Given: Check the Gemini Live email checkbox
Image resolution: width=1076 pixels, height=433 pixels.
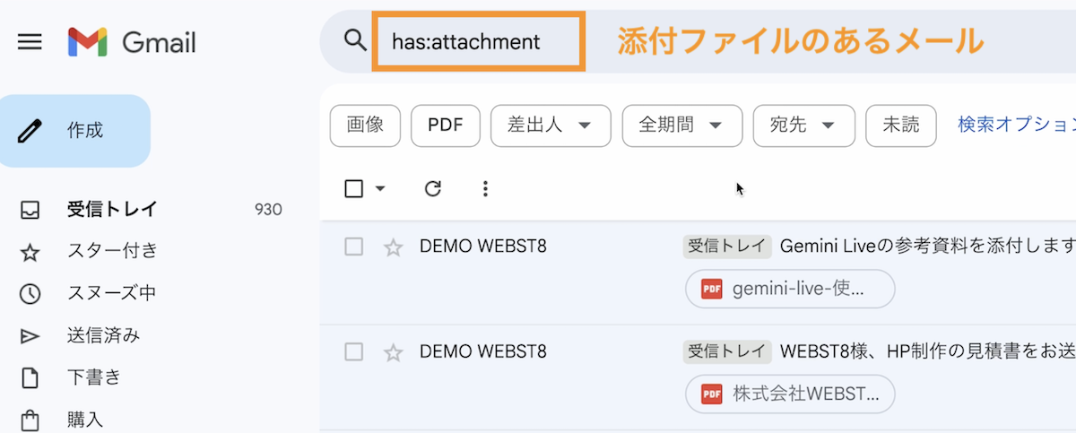Looking at the screenshot, I should click(x=354, y=247).
